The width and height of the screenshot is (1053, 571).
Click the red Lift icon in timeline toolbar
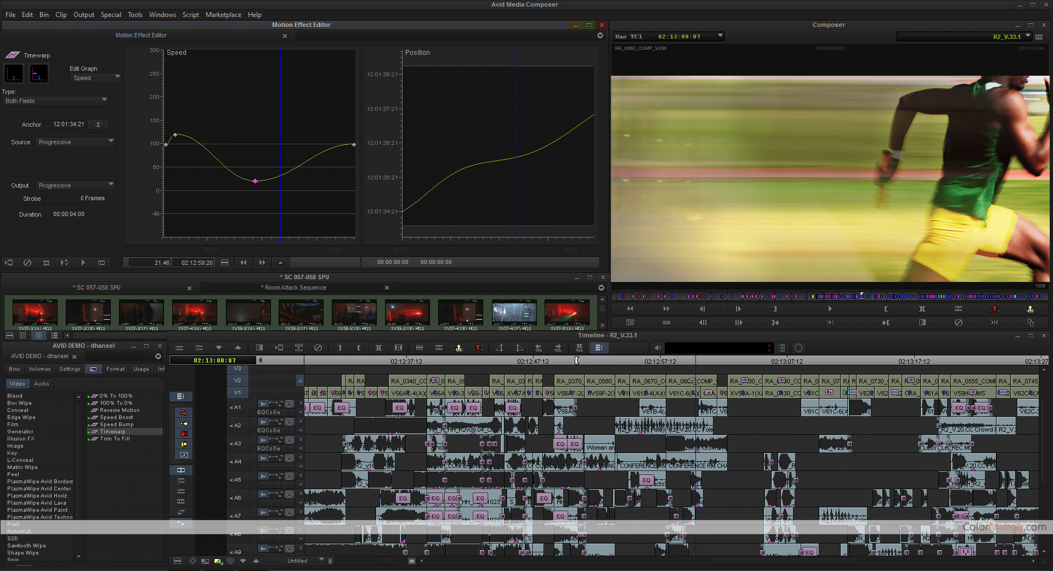[x=478, y=348]
